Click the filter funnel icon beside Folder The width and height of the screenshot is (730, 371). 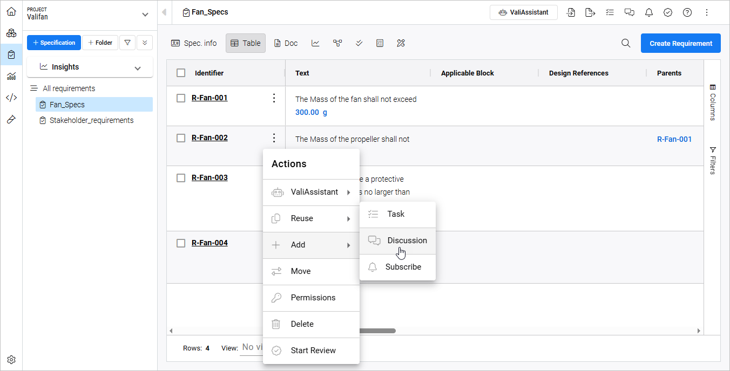(127, 43)
